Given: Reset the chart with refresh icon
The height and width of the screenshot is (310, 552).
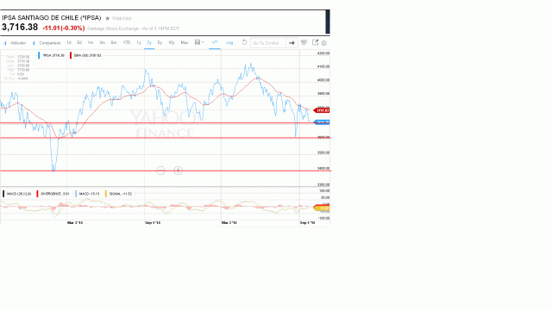Looking at the screenshot, I should (244, 42).
